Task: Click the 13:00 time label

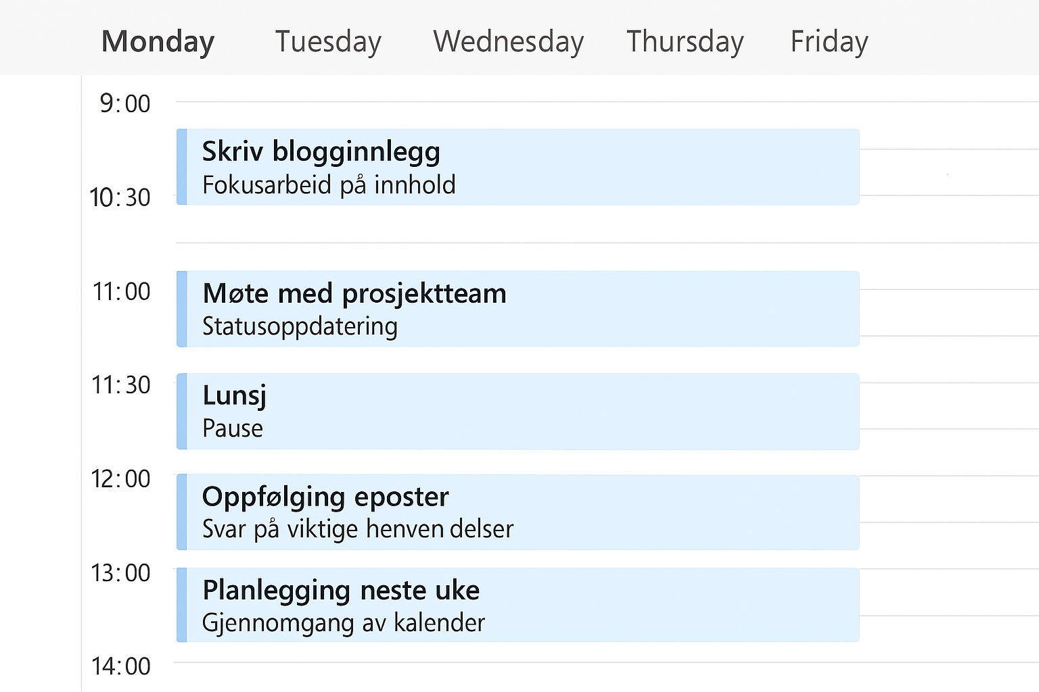Action: [121, 573]
